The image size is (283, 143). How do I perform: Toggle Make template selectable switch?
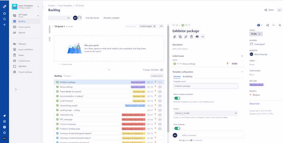coord(177,98)
